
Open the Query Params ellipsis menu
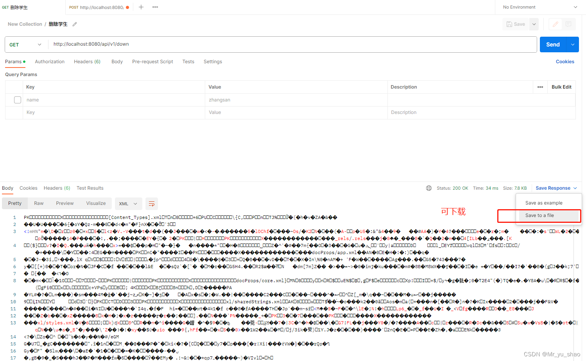540,87
